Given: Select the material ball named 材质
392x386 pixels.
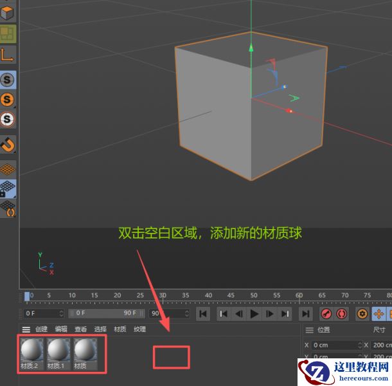Looking at the screenshot, I should point(85,354).
